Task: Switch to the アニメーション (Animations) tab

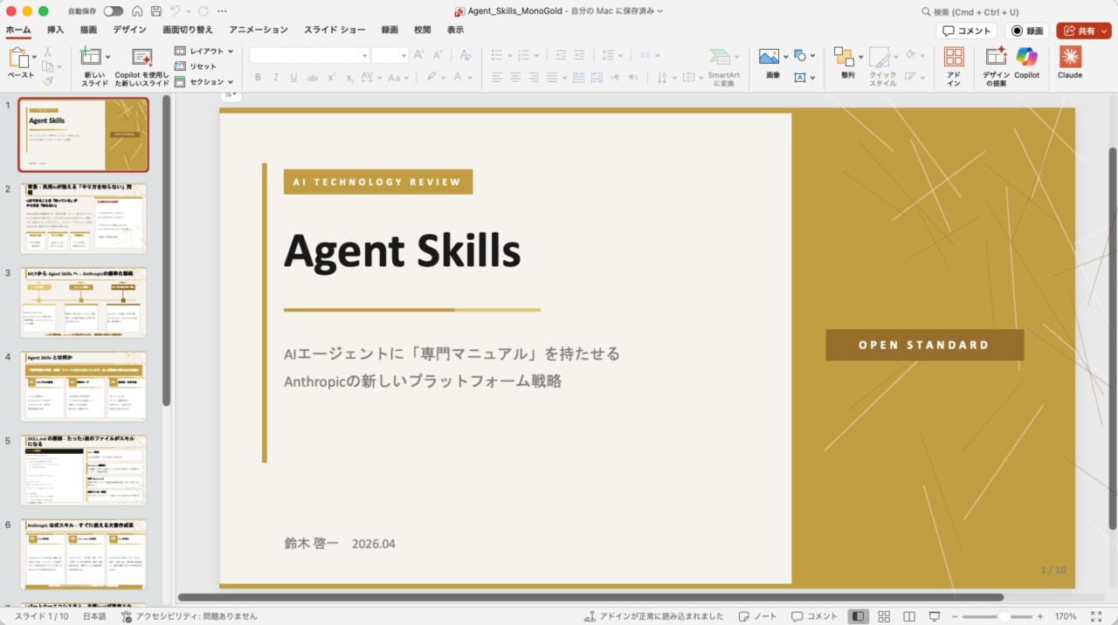Action: pos(259,30)
